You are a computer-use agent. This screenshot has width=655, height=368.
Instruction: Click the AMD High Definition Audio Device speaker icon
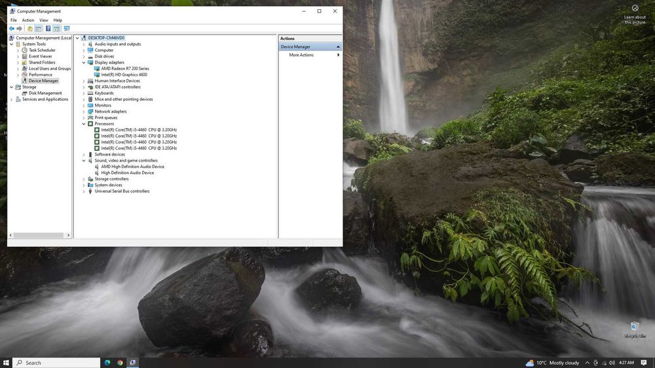pos(97,167)
